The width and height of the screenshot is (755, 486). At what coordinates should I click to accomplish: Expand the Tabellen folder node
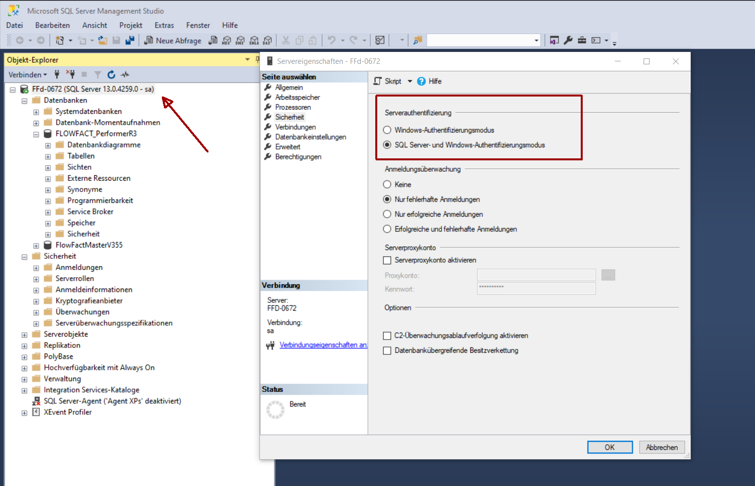[48, 157]
